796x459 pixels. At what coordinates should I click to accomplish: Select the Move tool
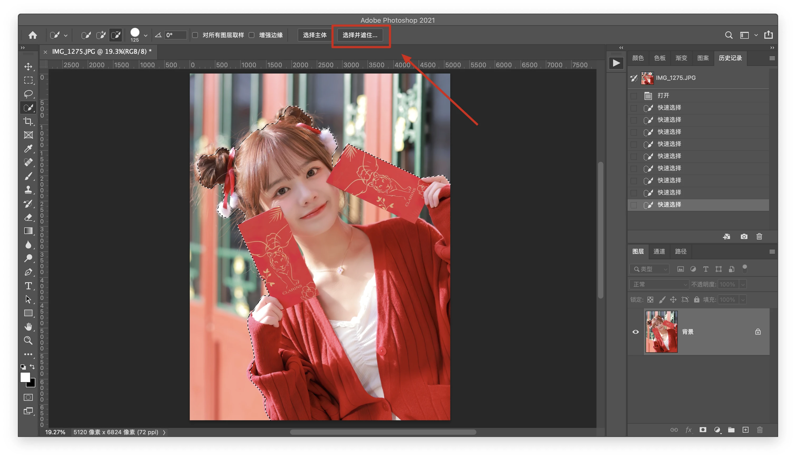(x=29, y=66)
